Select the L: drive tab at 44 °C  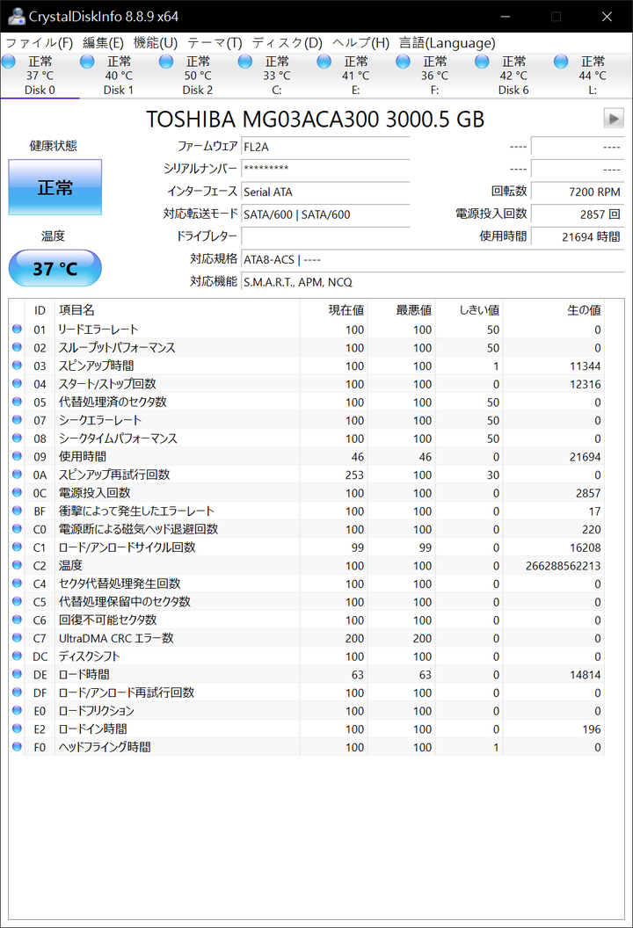(593, 76)
